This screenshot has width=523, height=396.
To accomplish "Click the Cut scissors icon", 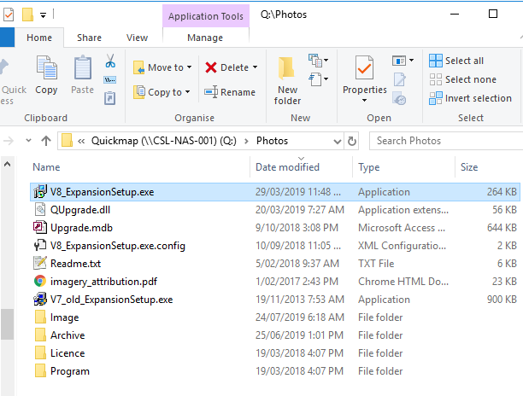I will (110, 62).
